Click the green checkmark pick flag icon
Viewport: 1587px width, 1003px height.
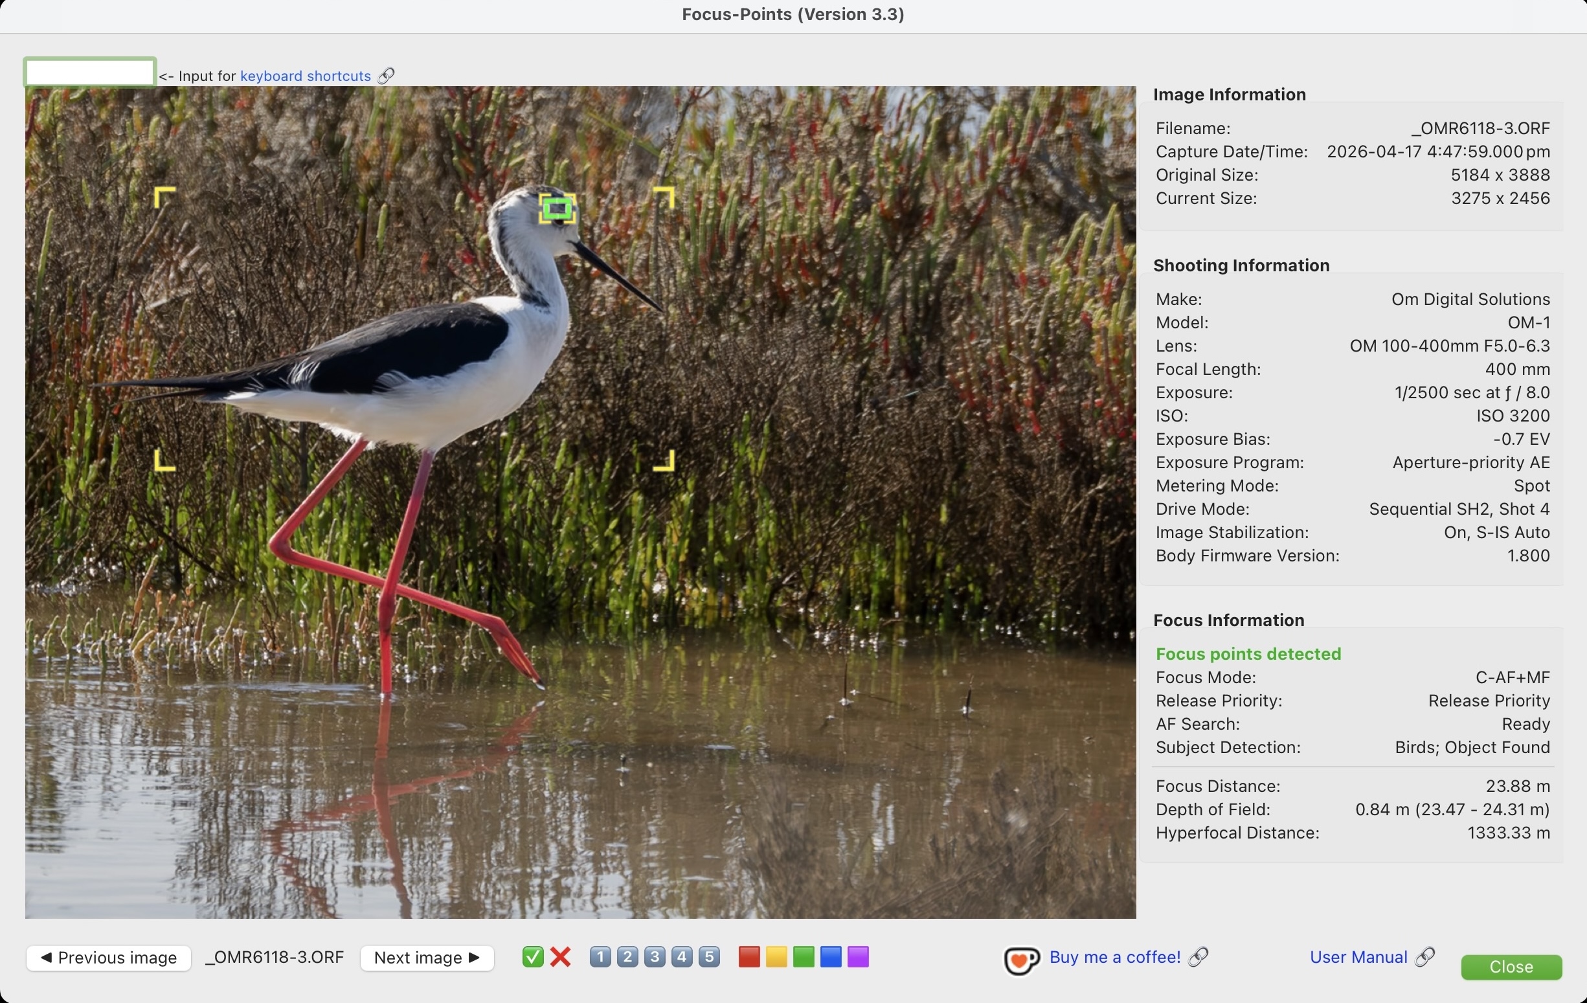click(532, 956)
